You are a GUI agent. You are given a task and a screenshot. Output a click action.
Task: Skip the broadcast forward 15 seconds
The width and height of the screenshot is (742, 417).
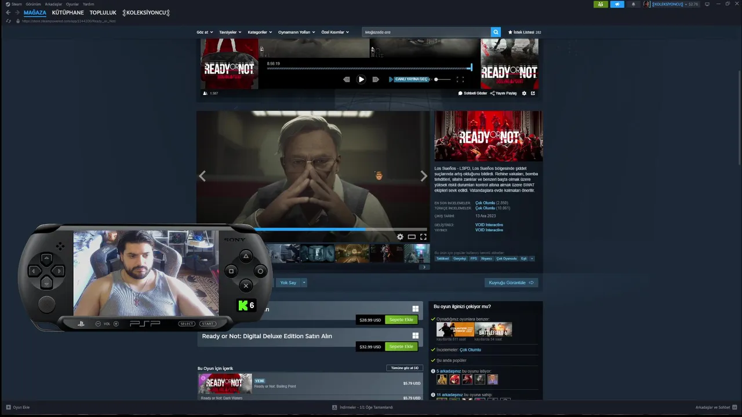click(x=376, y=79)
